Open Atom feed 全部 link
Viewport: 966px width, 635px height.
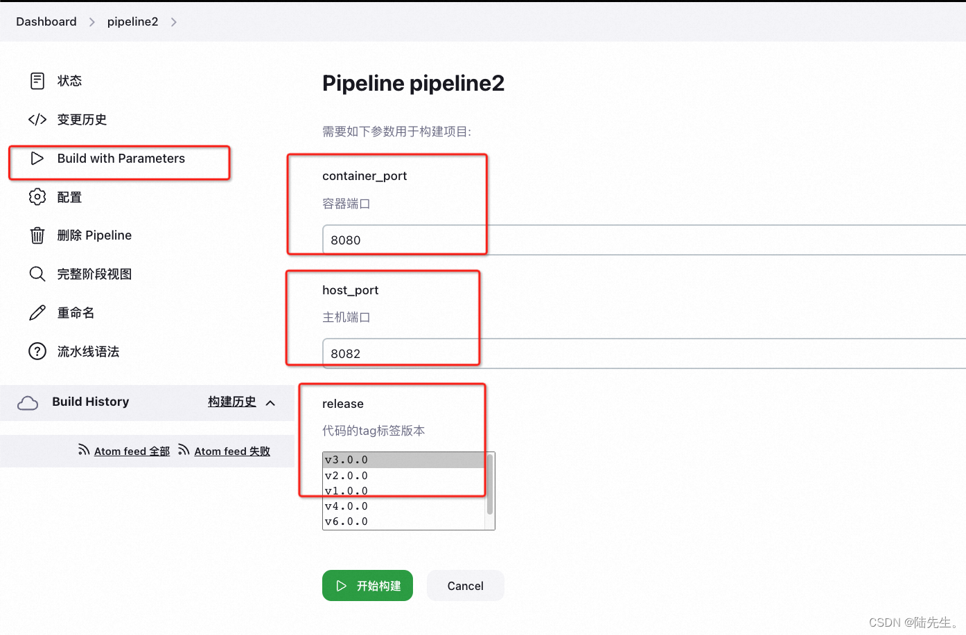coord(132,451)
